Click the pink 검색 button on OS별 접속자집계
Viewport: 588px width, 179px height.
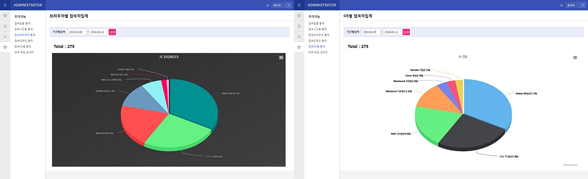pyautogui.click(x=406, y=32)
